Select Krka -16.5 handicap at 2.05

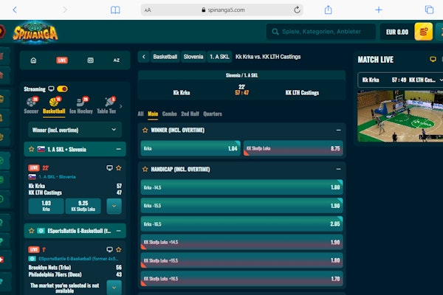(x=242, y=224)
